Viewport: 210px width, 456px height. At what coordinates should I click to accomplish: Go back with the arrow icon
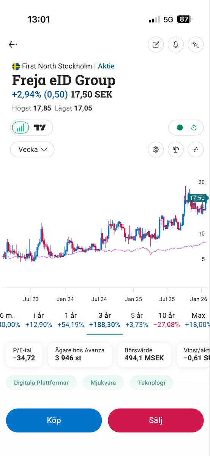click(x=13, y=44)
